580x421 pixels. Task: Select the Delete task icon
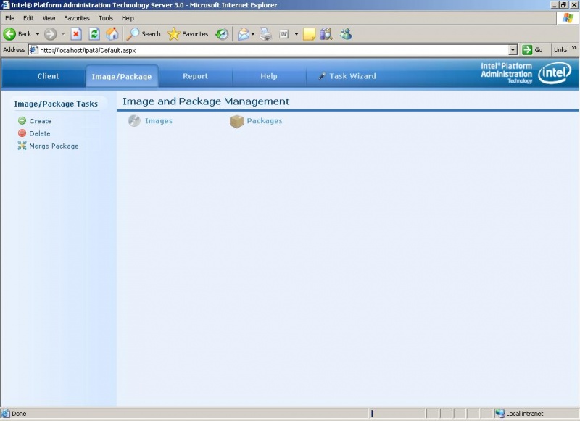tap(22, 133)
